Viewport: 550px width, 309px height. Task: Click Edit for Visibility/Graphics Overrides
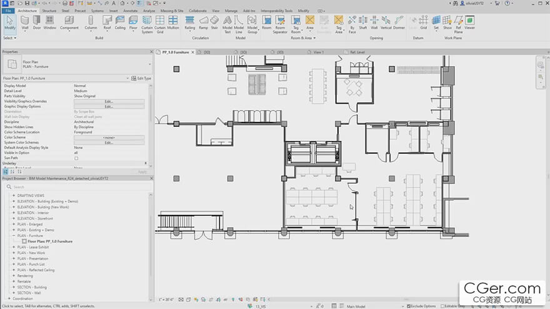point(109,101)
